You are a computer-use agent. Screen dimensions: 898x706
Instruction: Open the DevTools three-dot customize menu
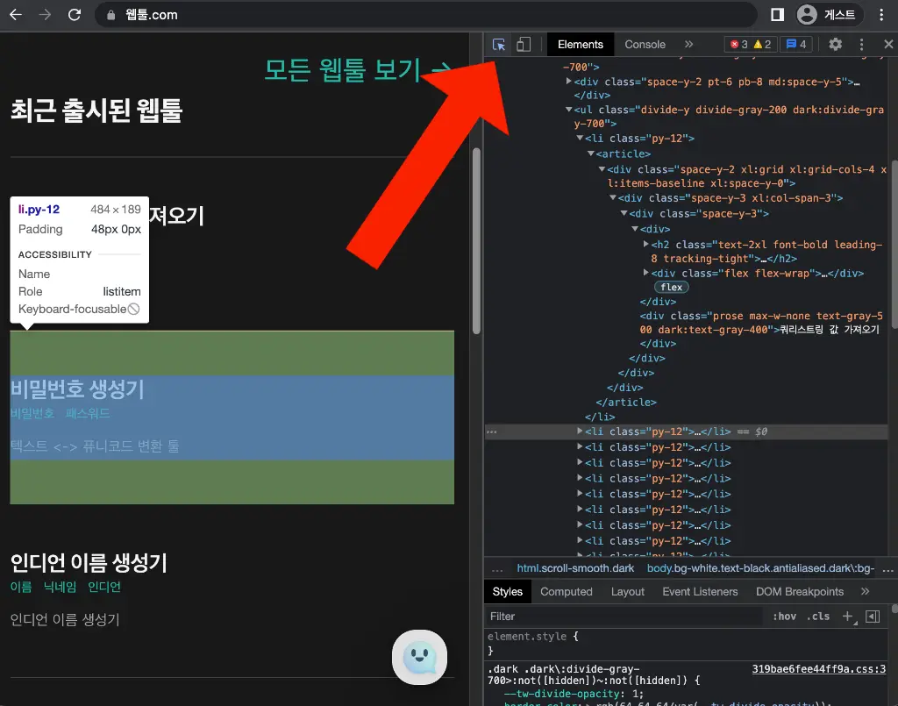pyautogui.click(x=861, y=45)
